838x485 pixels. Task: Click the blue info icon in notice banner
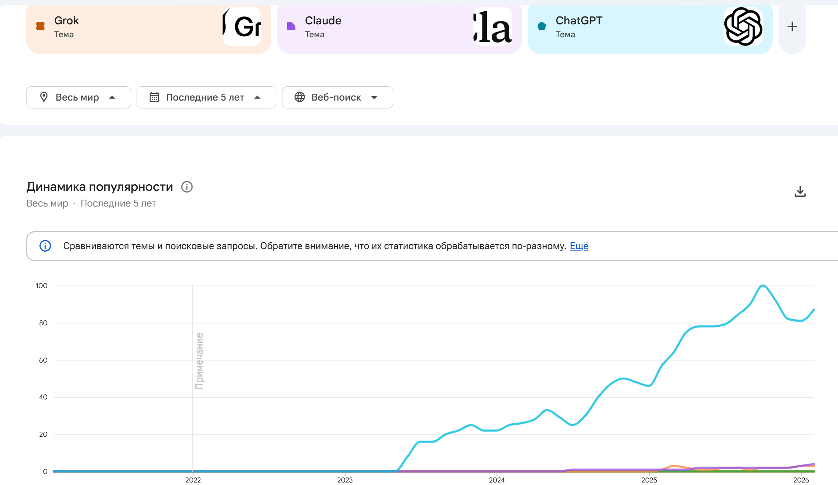coord(45,246)
